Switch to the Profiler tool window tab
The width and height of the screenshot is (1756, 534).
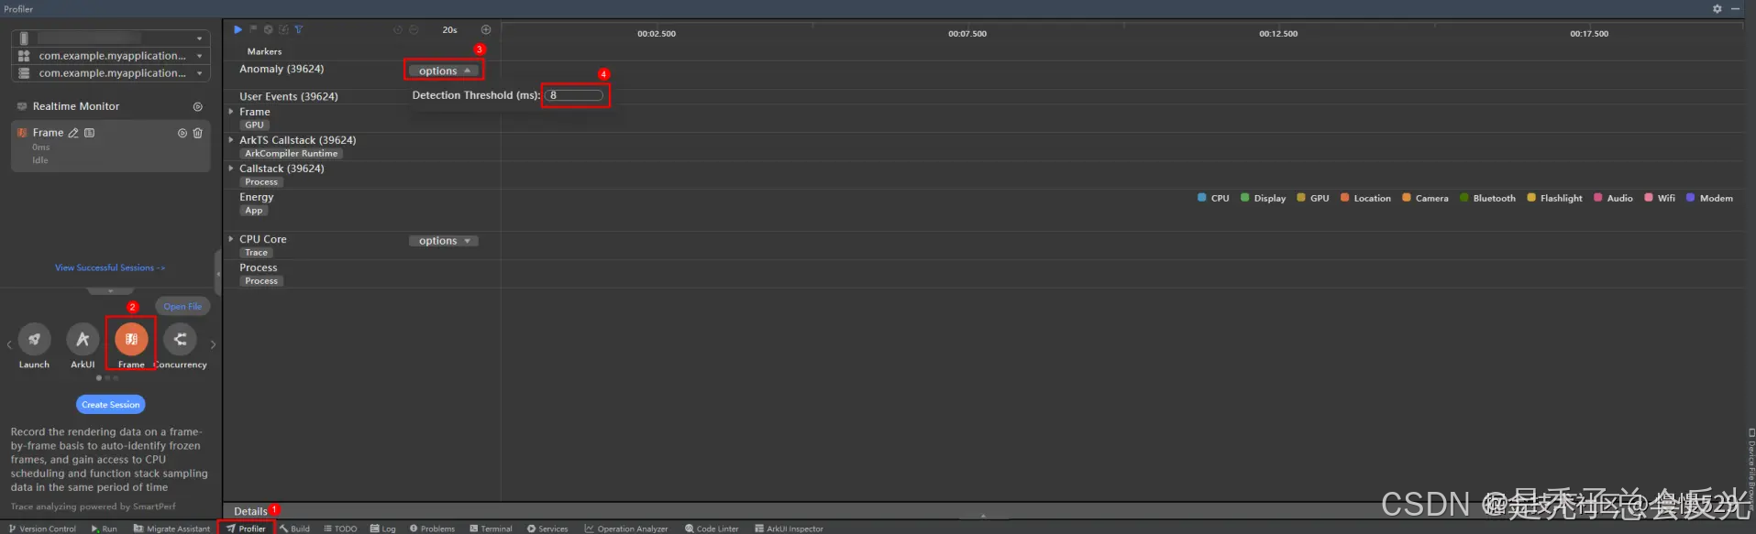click(x=246, y=529)
